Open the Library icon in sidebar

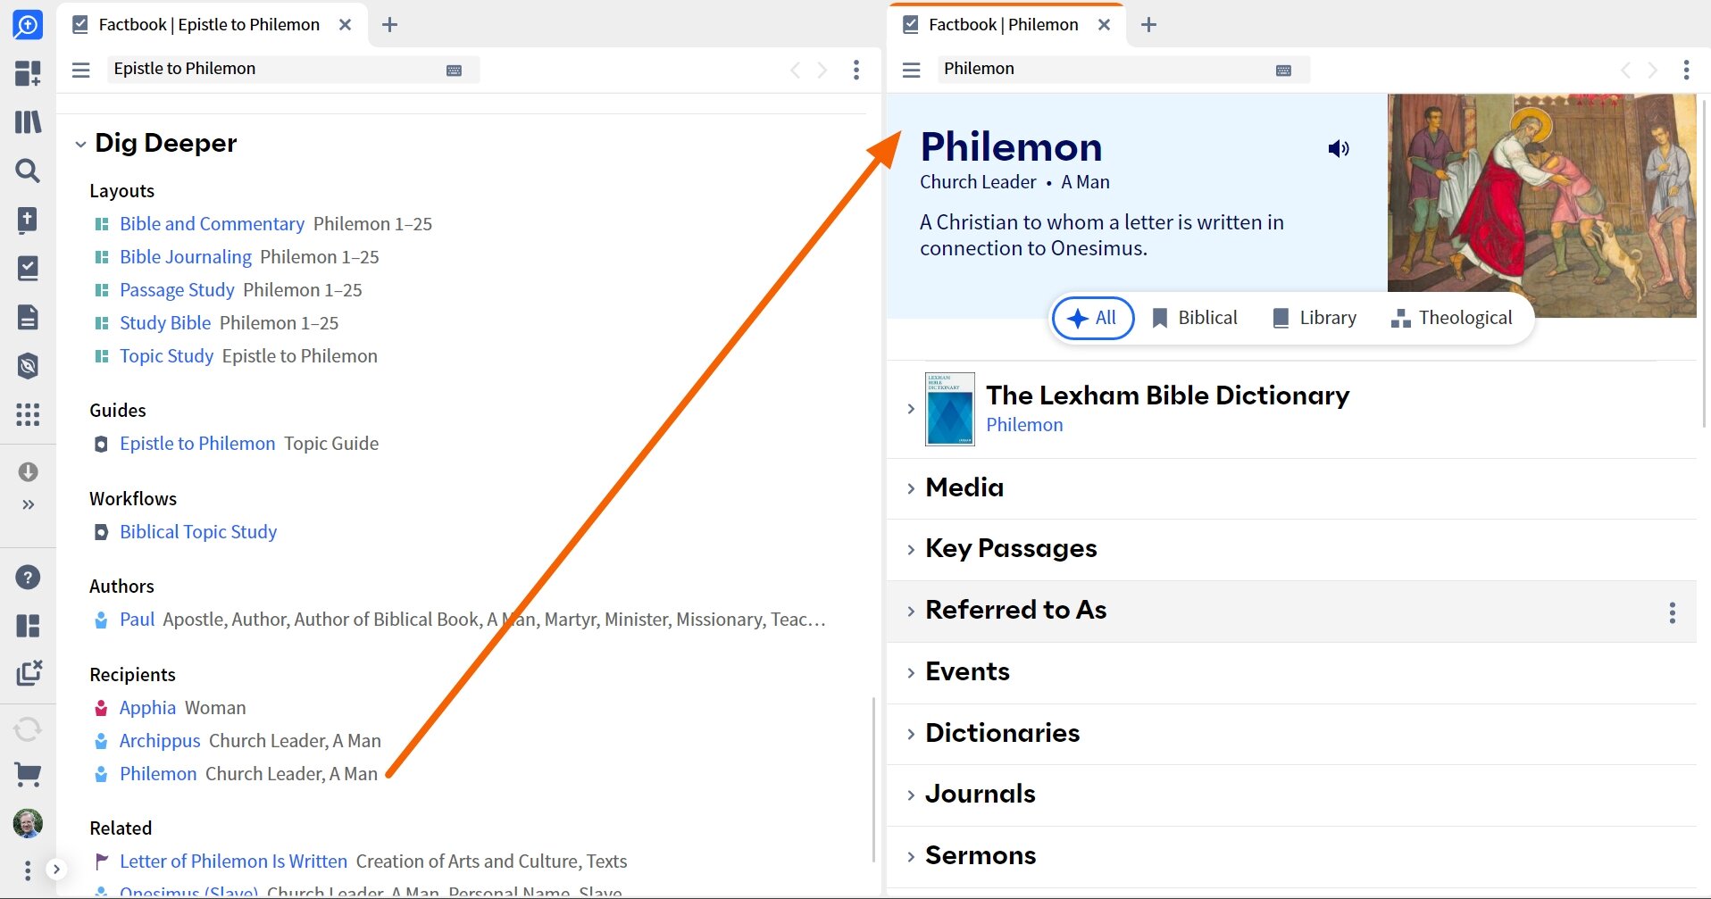coord(28,121)
